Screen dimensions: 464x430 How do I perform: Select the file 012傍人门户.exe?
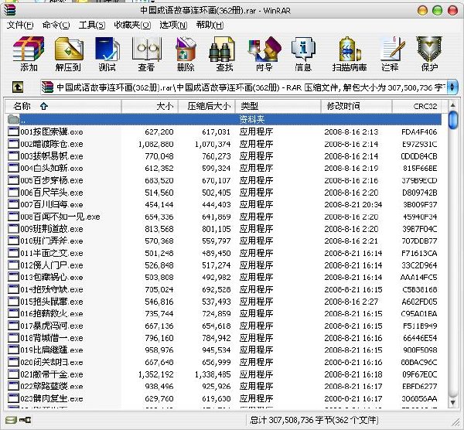coord(52,265)
